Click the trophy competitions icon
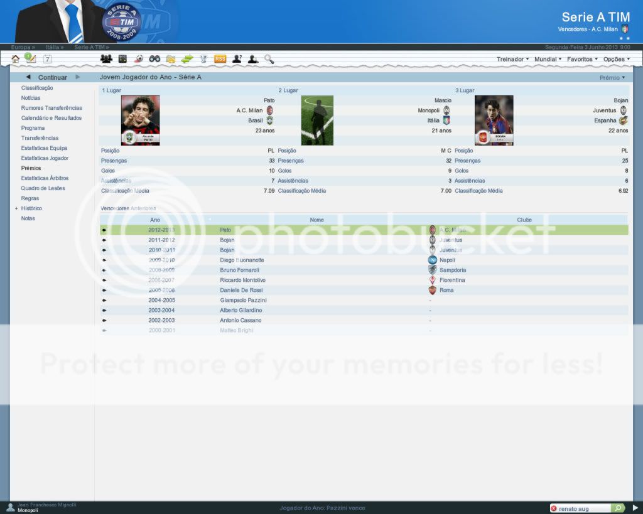Viewport: 643px width, 514px height. pos(203,59)
